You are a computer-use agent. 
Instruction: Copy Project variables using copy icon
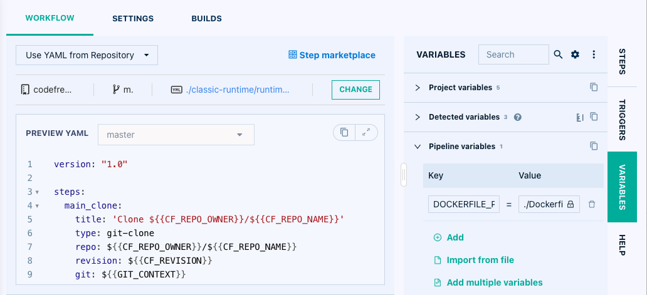click(594, 88)
